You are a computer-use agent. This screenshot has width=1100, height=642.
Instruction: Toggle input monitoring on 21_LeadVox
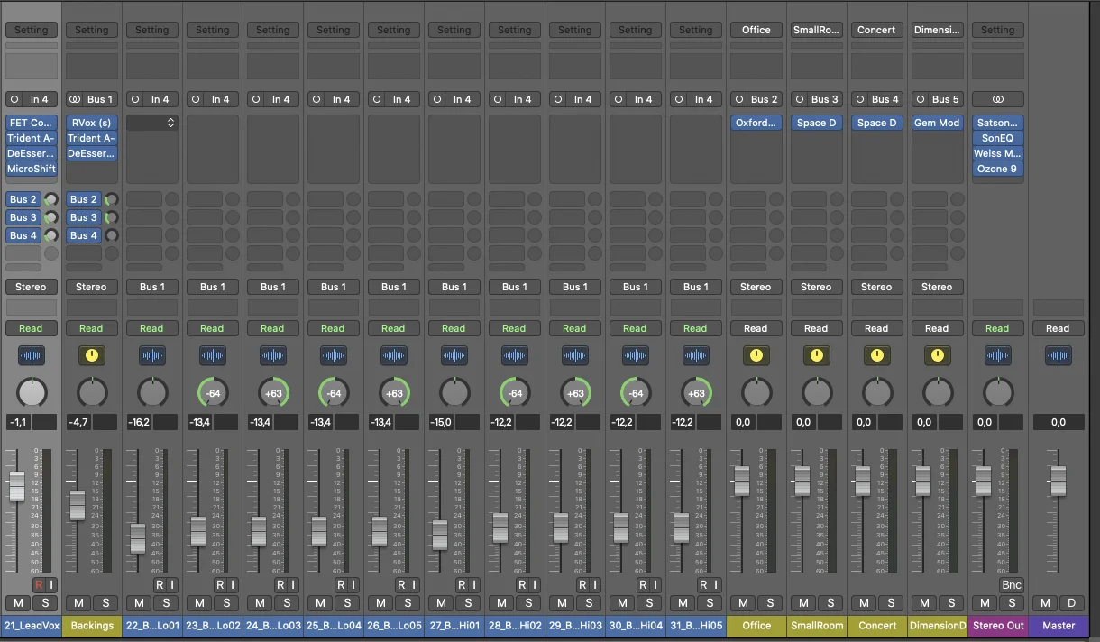point(51,585)
